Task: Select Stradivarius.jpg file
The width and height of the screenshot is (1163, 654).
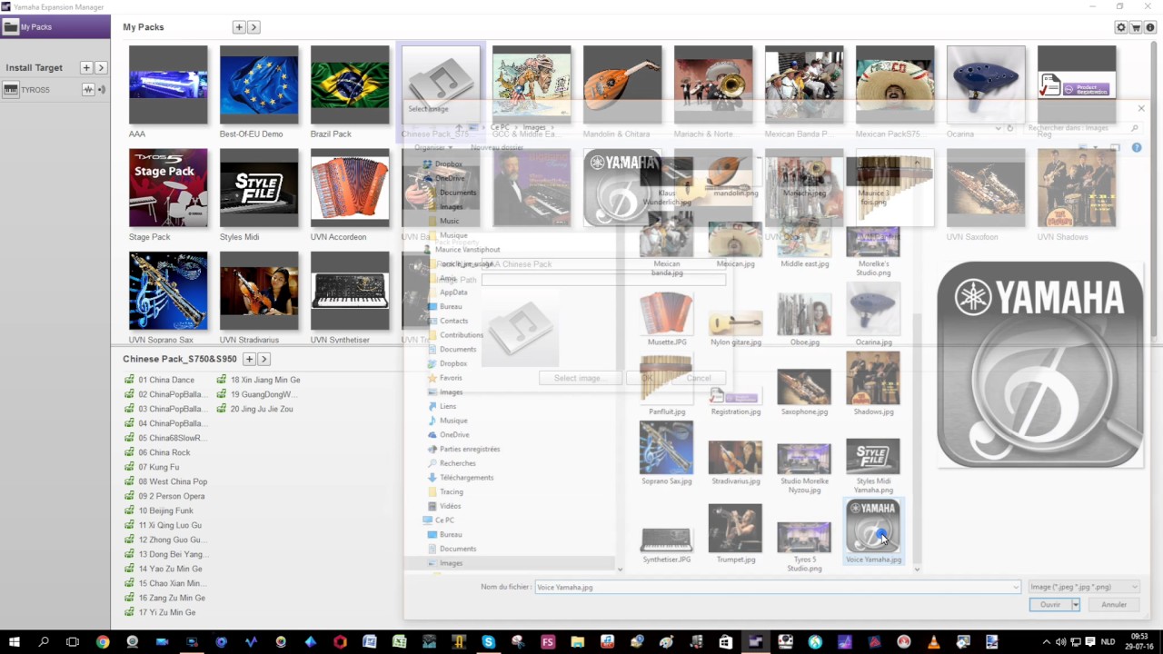Action: click(x=736, y=463)
